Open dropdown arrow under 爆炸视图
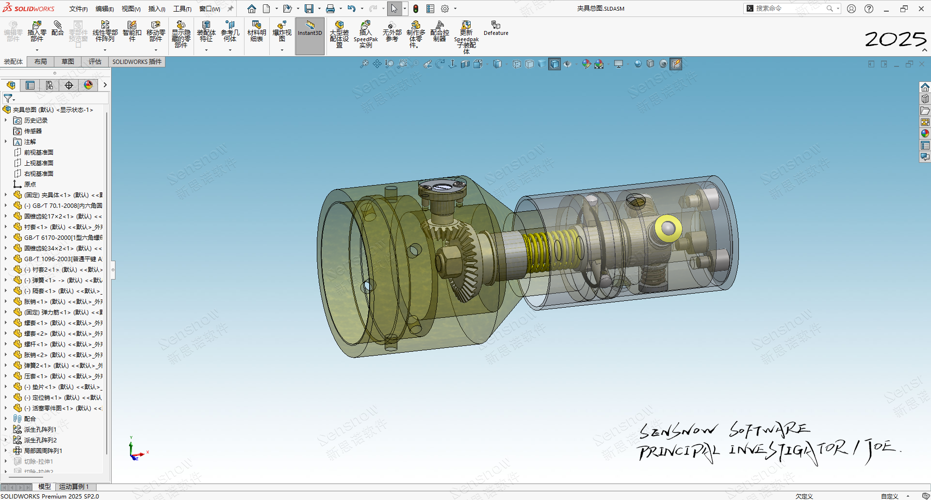 pyautogui.click(x=282, y=50)
